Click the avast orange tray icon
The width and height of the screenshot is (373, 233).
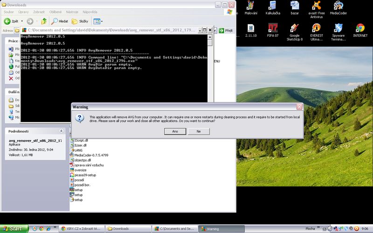tap(356, 229)
